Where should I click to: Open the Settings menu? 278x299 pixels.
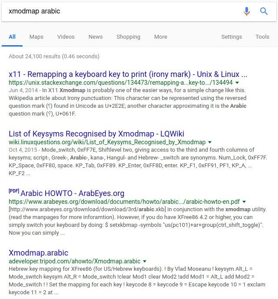pyautogui.click(x=232, y=37)
